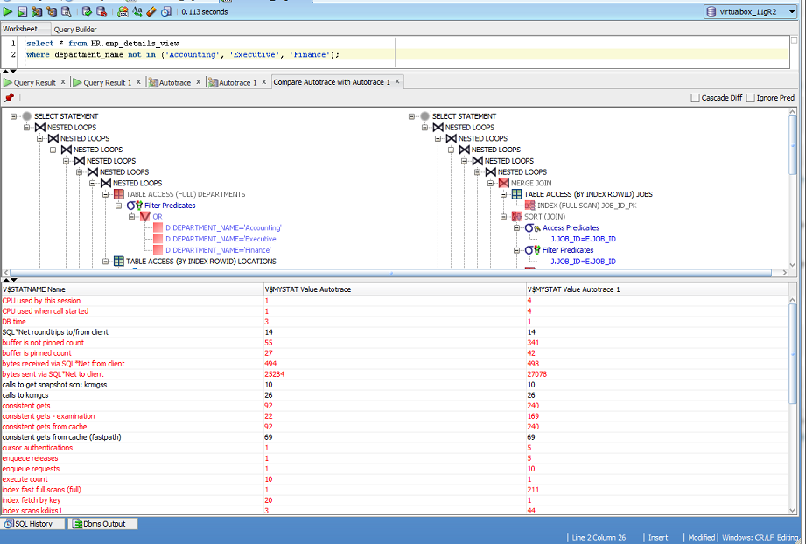Close the Query Result 1 tab

[138, 81]
